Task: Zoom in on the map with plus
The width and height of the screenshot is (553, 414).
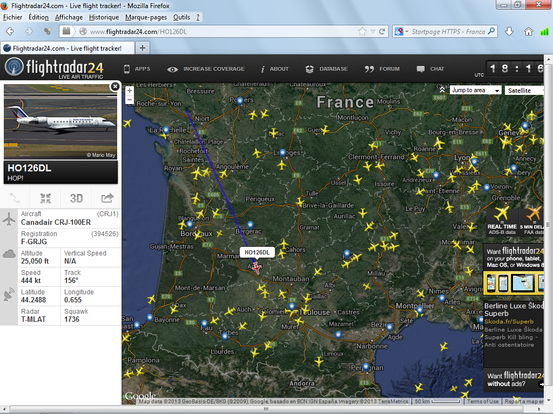Action: point(130,91)
